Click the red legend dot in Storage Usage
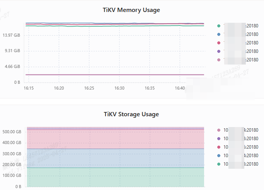This screenshot has height=190, width=264. (219, 147)
